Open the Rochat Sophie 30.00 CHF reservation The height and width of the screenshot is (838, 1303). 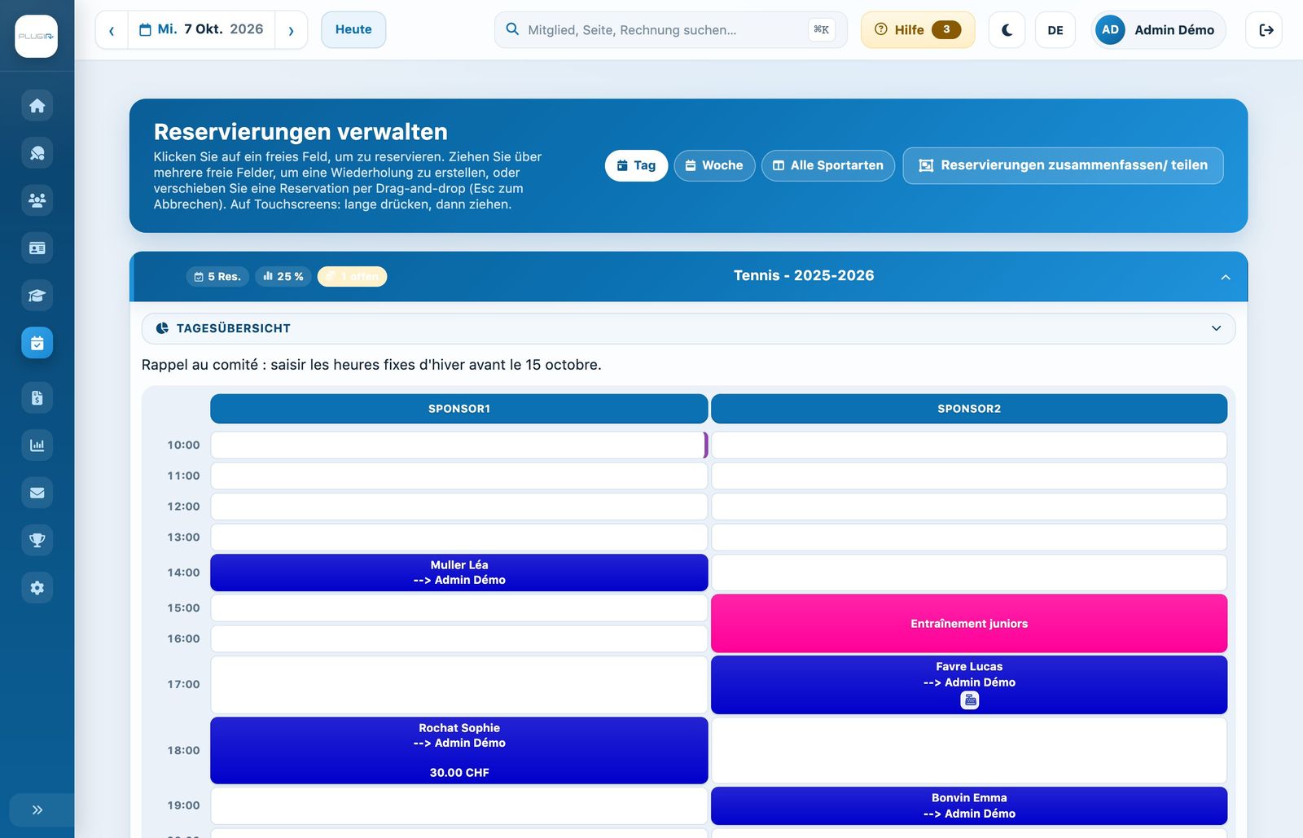point(459,750)
